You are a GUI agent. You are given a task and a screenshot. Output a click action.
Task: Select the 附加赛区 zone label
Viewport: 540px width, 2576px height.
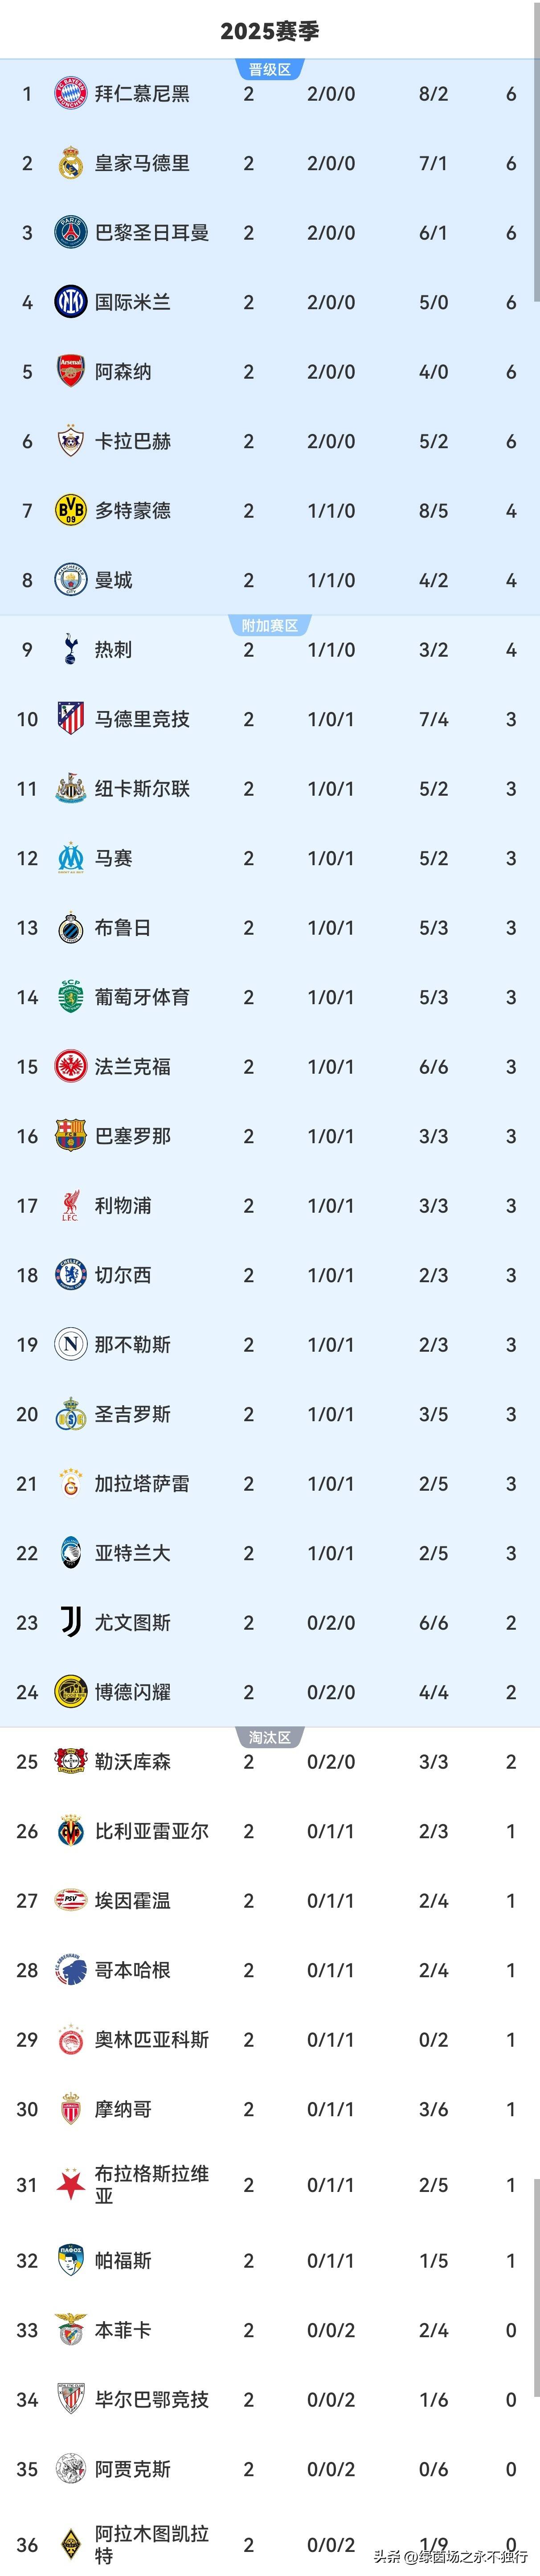pos(270,626)
